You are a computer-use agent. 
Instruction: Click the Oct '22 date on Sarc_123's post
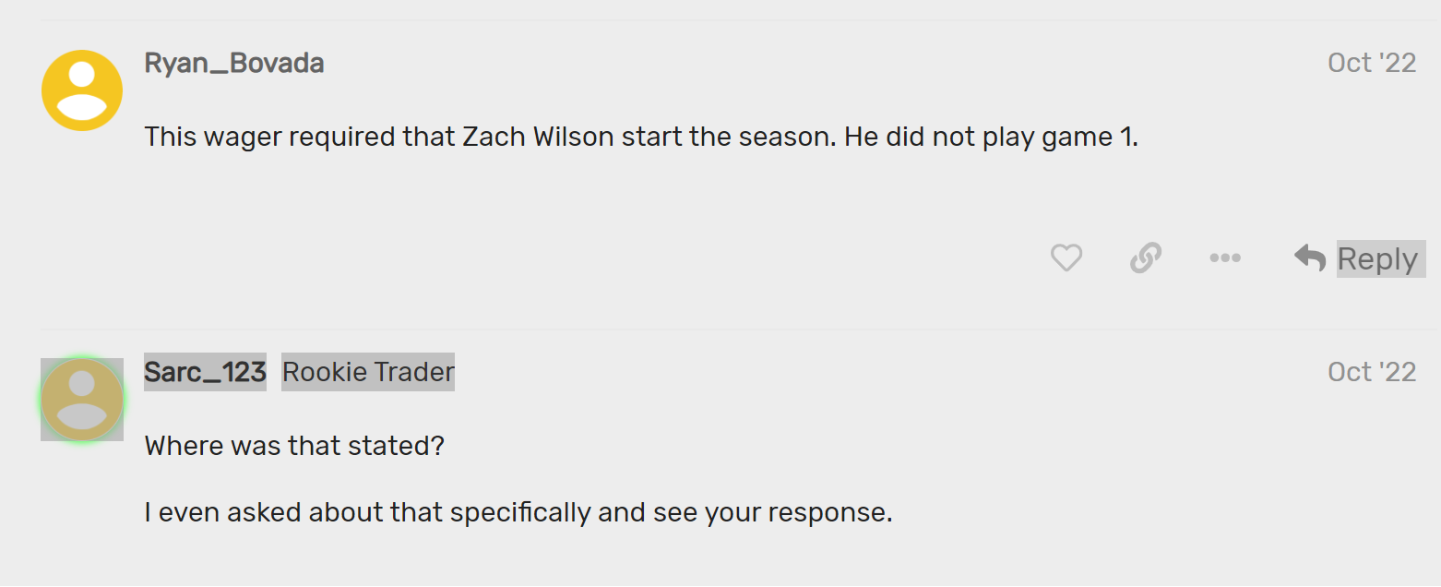coord(1371,371)
